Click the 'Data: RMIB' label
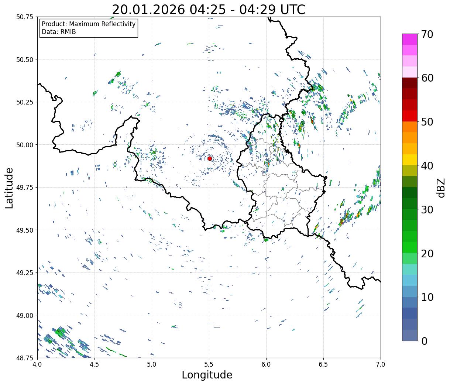450x384 pixels. [59, 32]
